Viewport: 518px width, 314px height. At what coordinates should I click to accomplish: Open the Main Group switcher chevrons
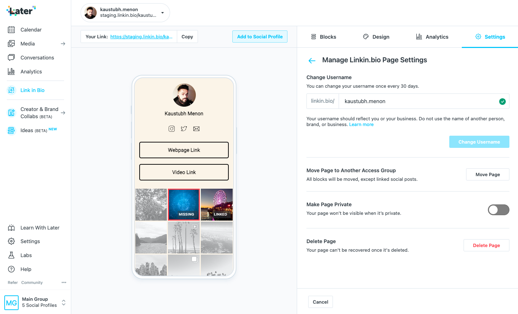coord(64,303)
